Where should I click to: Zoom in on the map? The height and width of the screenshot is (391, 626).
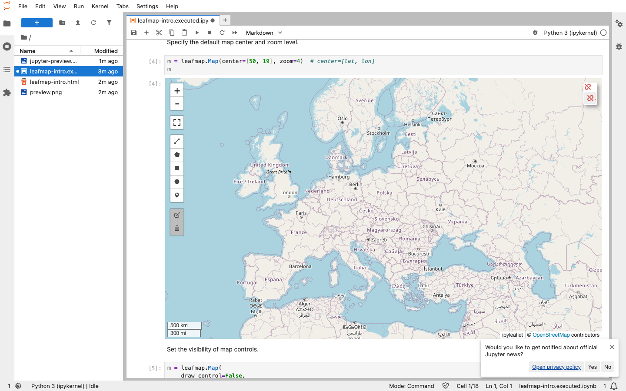pyautogui.click(x=177, y=91)
